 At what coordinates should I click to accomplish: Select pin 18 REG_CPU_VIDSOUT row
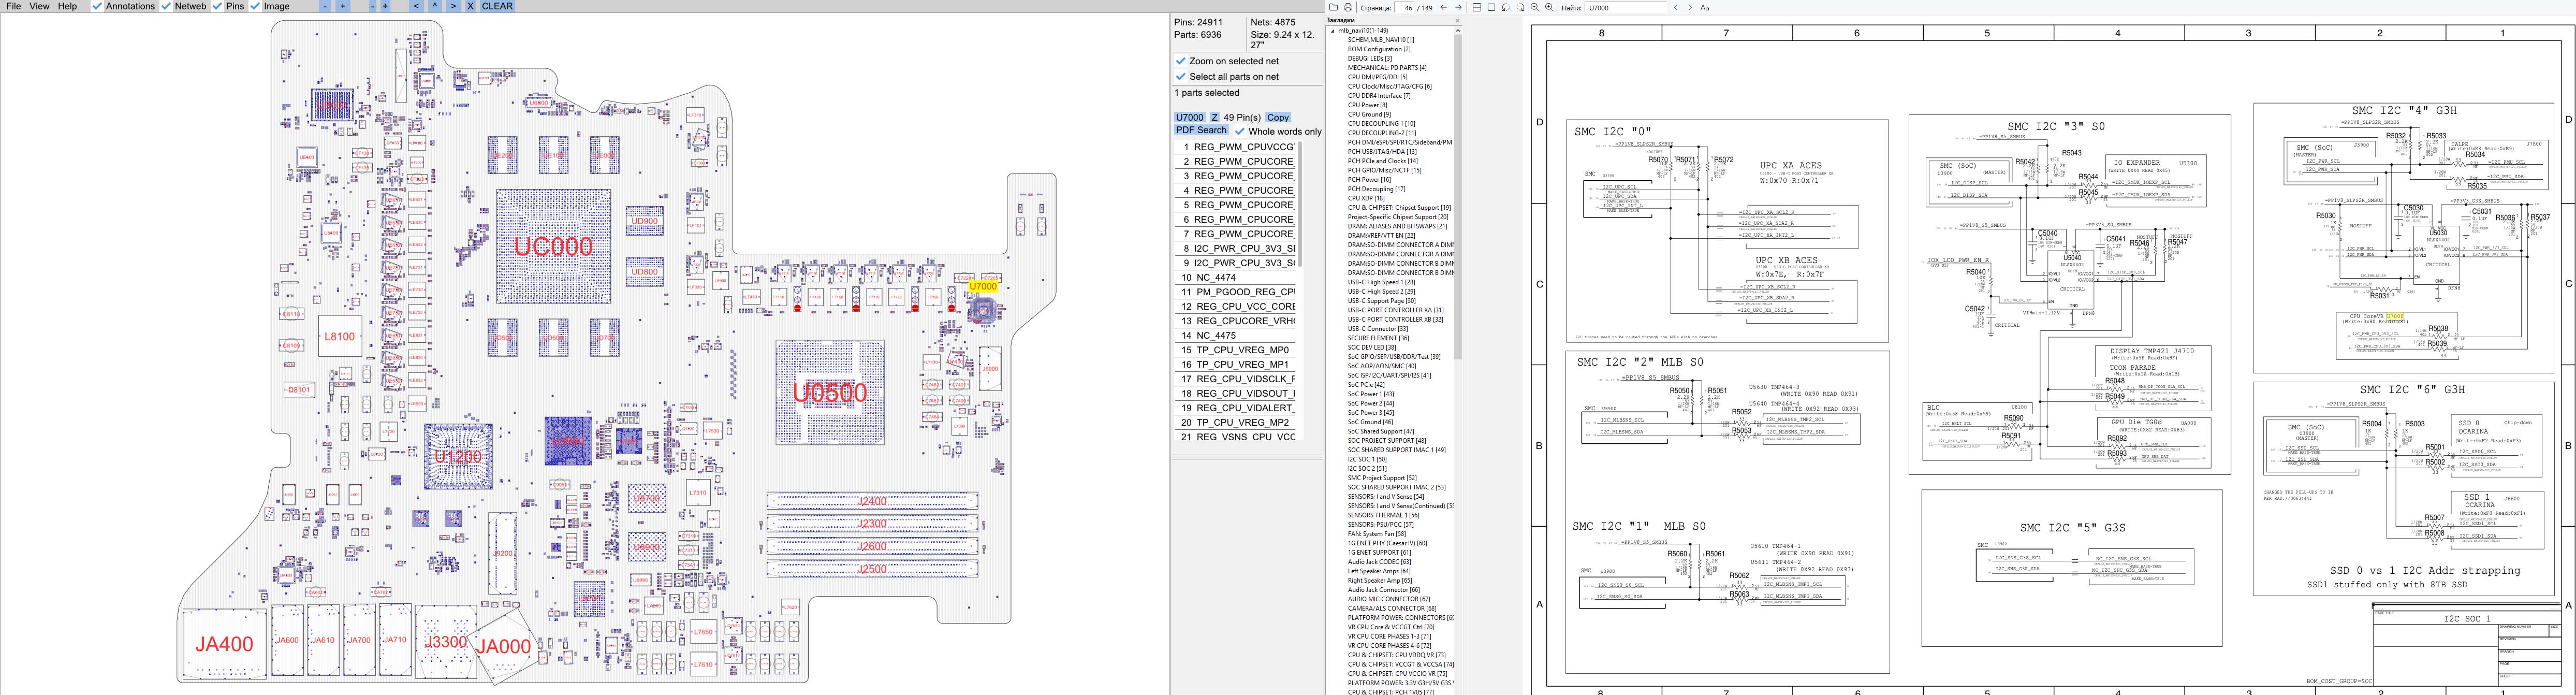click(x=1236, y=393)
